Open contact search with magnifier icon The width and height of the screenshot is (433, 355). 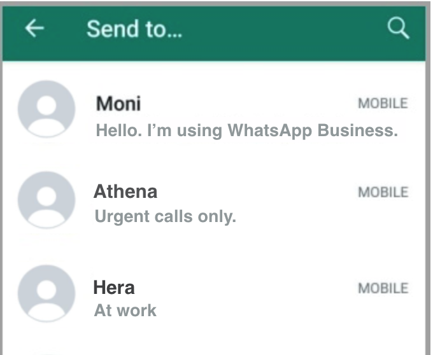tap(398, 29)
